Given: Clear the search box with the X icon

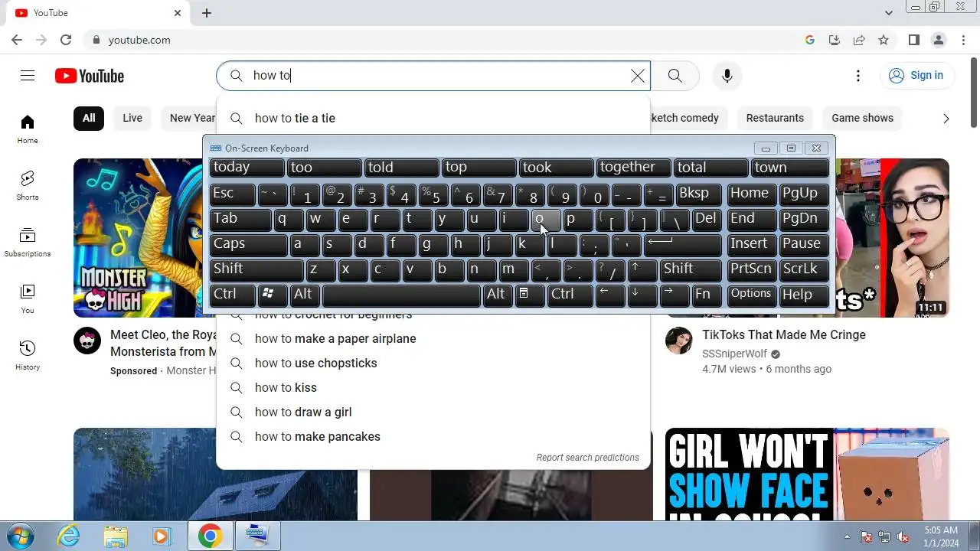Looking at the screenshot, I should (637, 75).
